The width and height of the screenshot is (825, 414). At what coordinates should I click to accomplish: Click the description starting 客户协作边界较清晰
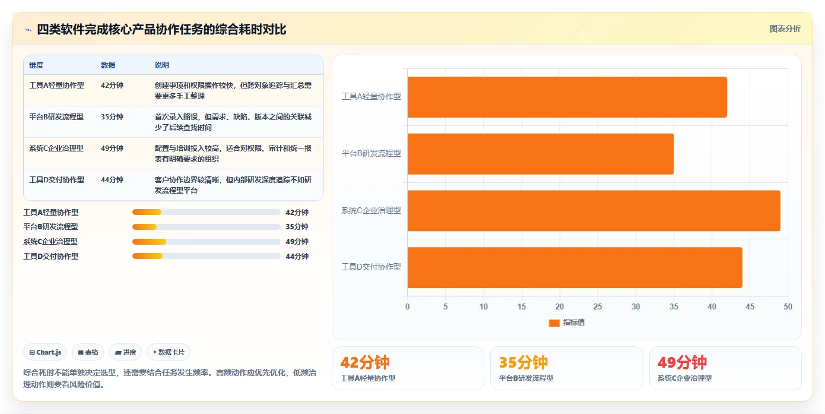pos(233,185)
